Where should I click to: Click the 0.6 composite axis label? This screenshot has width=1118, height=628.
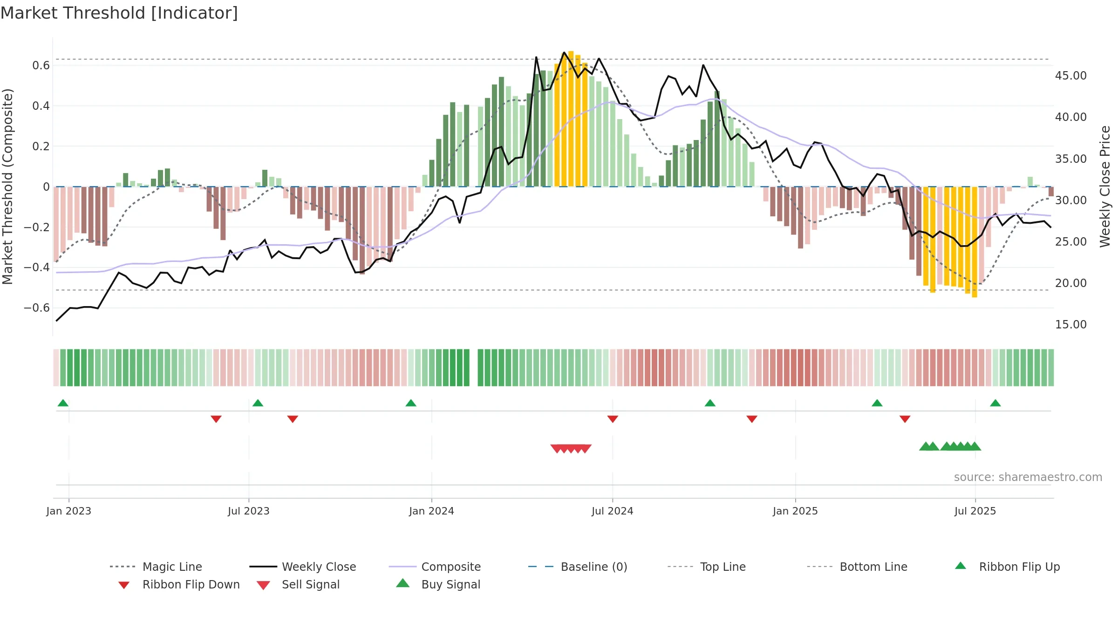coord(41,66)
